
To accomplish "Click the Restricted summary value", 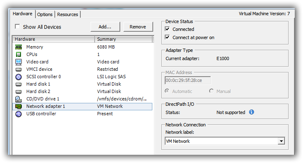I will coord(107,69).
